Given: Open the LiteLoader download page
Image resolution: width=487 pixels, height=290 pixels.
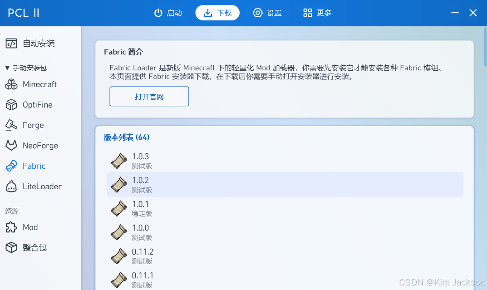Looking at the screenshot, I should tap(41, 186).
